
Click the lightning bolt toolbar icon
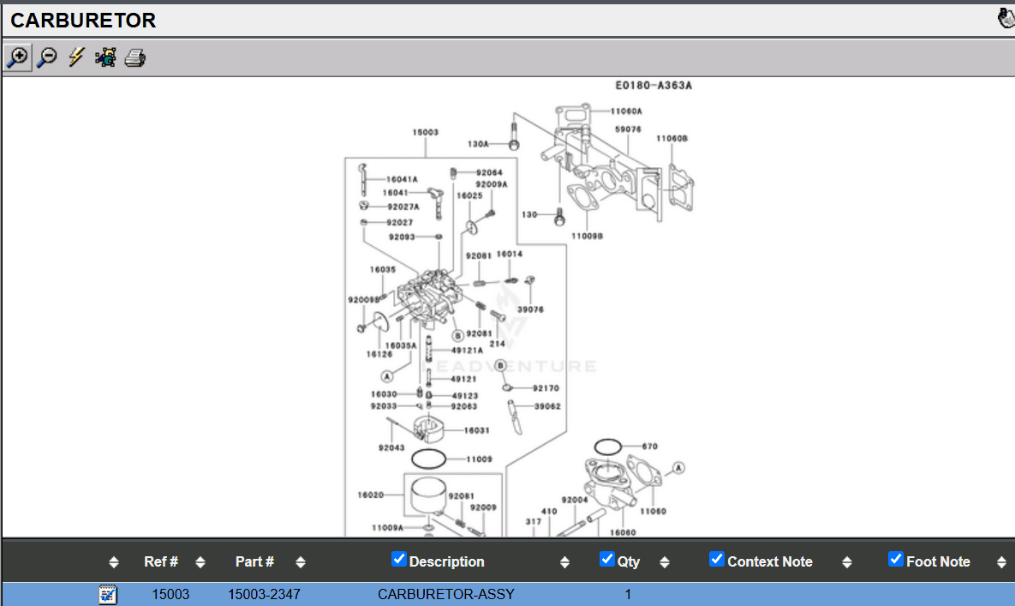[x=76, y=57]
